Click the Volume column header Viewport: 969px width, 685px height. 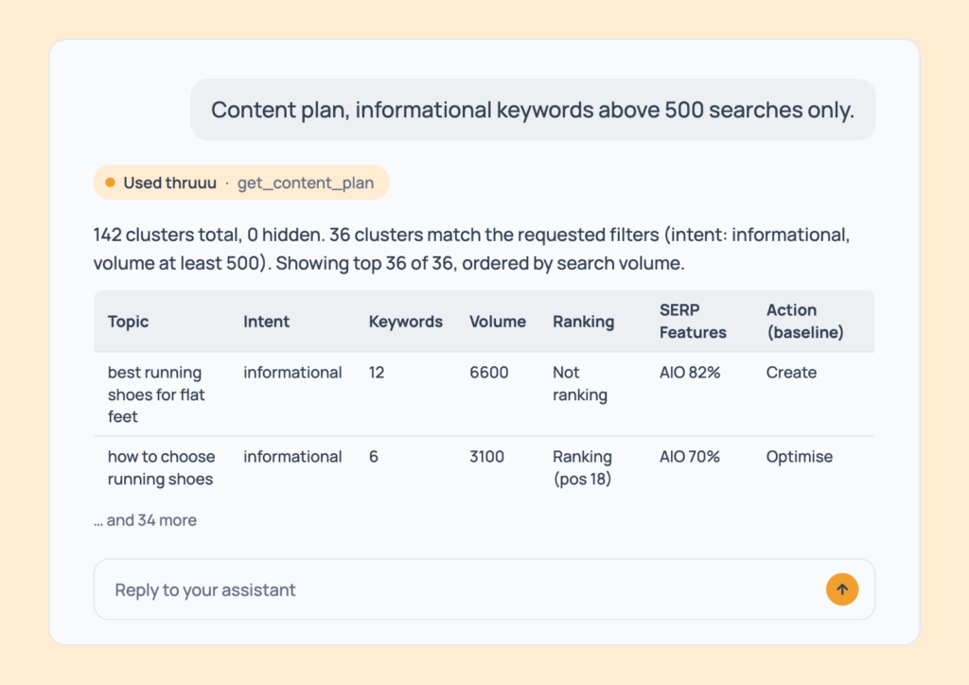pos(498,321)
